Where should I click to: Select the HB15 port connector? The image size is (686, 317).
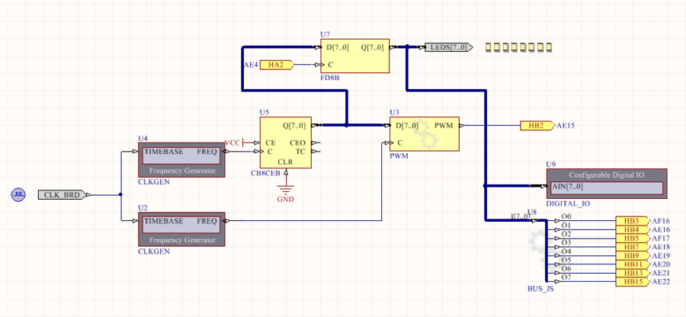click(x=631, y=282)
